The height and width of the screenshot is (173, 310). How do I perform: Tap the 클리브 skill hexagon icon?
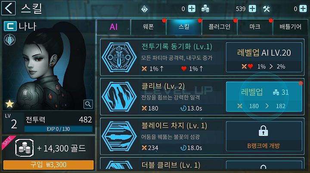119,97
